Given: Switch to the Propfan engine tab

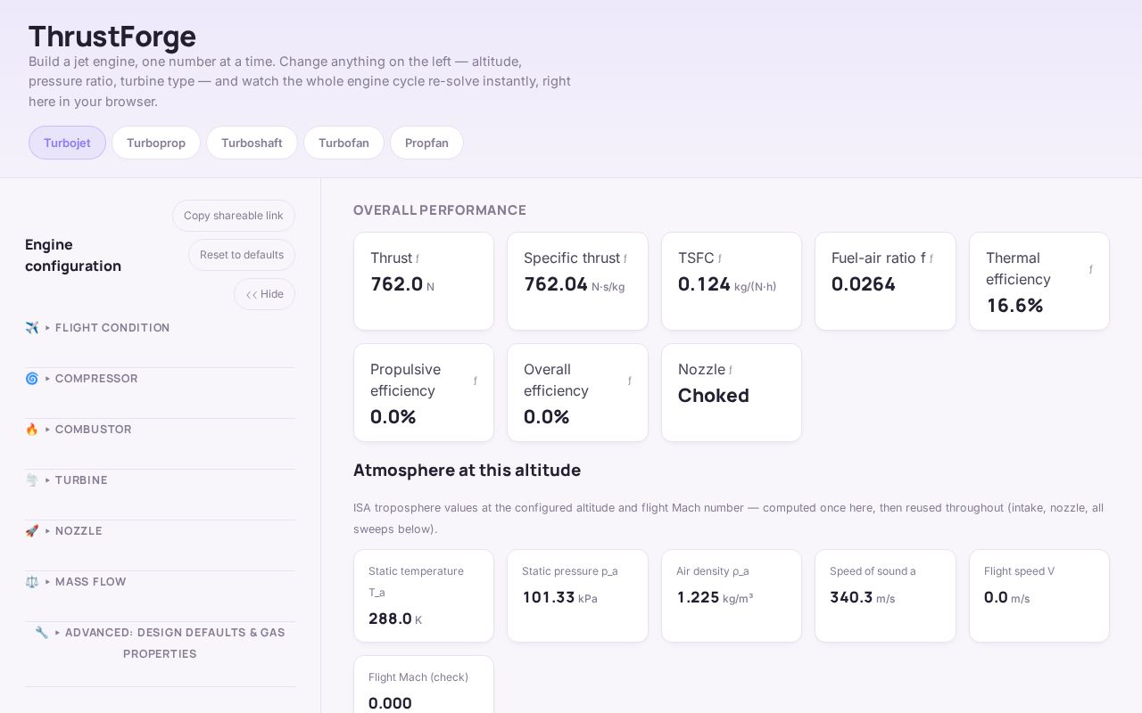Looking at the screenshot, I should 426,143.
